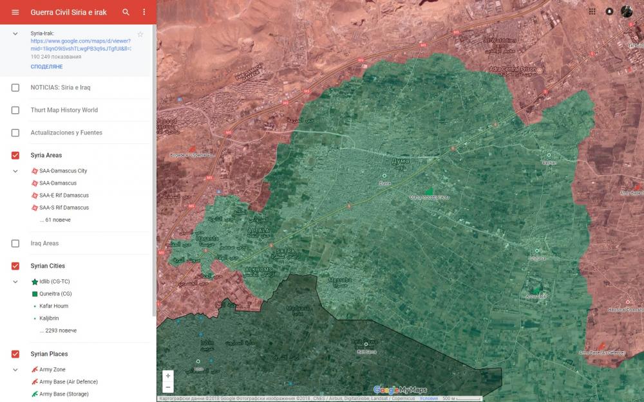This screenshot has height=402, width=644.
Task: Select Kaljibrin in city list
Action: (x=49, y=318)
